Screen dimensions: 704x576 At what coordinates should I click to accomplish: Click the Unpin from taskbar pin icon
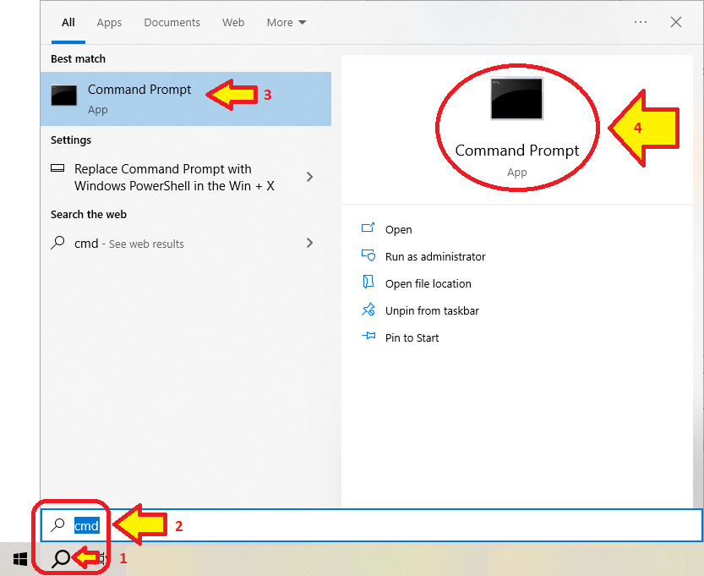point(368,309)
